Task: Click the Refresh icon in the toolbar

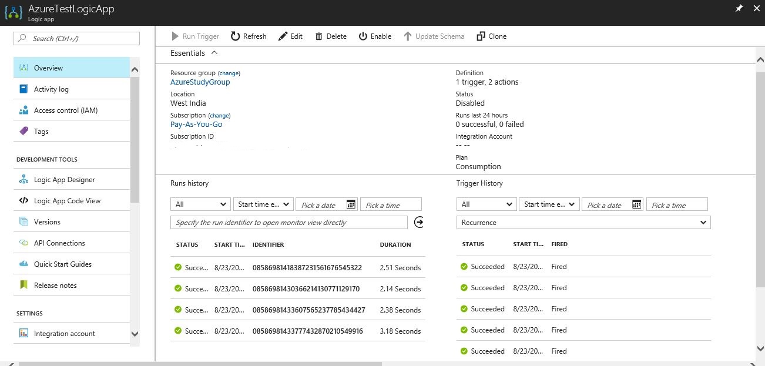Action: point(235,36)
